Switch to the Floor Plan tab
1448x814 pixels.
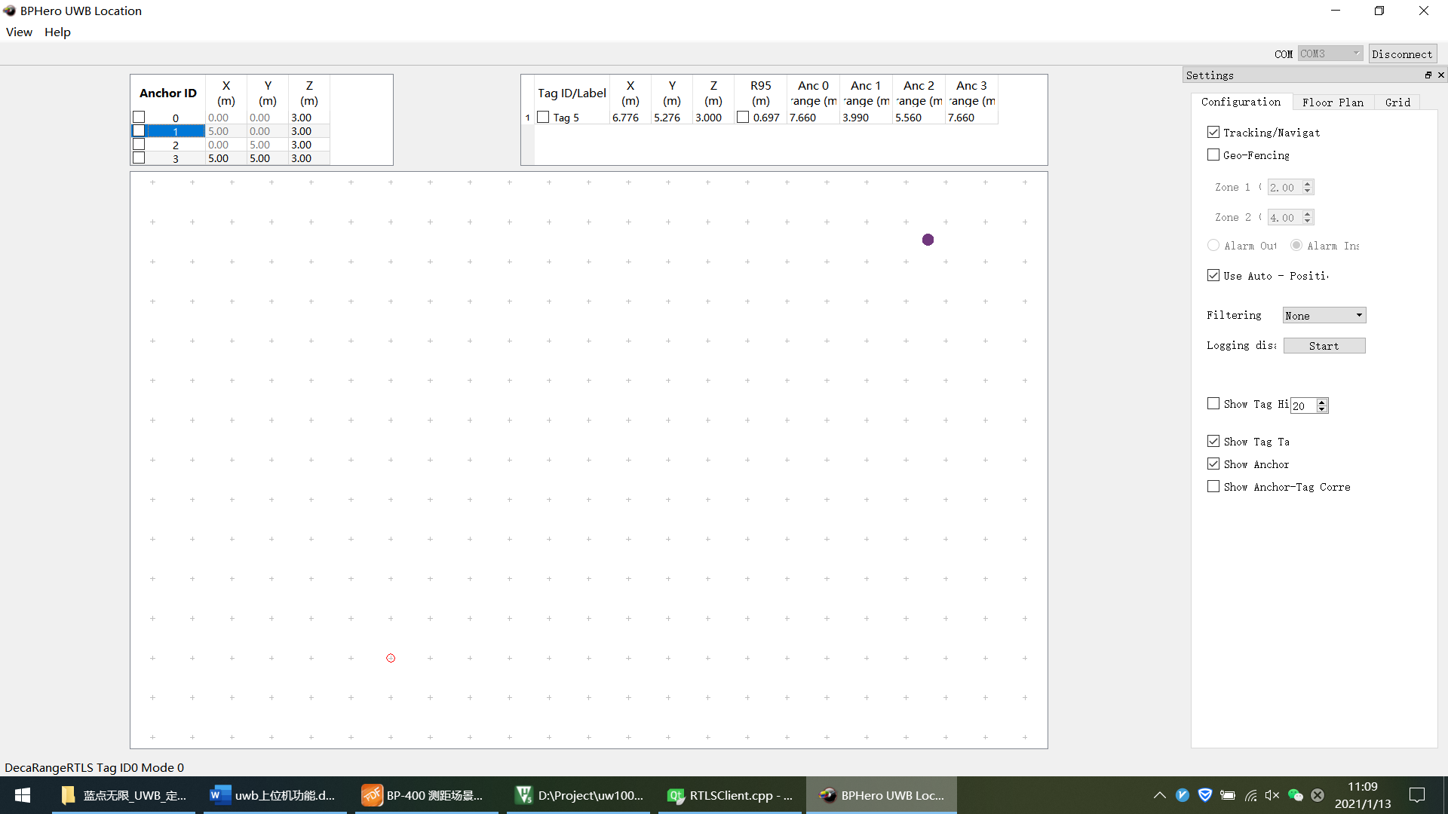click(1333, 103)
